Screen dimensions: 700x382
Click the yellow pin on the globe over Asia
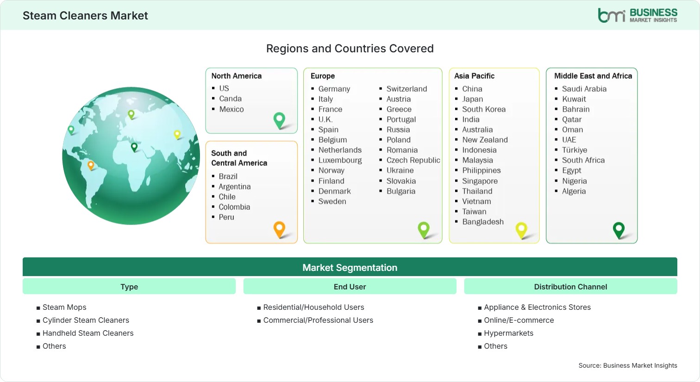[177, 135]
